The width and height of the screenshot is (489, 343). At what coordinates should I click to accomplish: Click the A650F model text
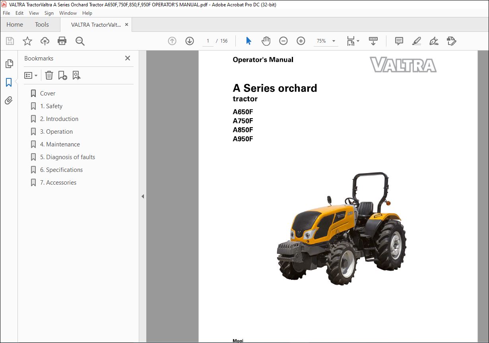[243, 112]
